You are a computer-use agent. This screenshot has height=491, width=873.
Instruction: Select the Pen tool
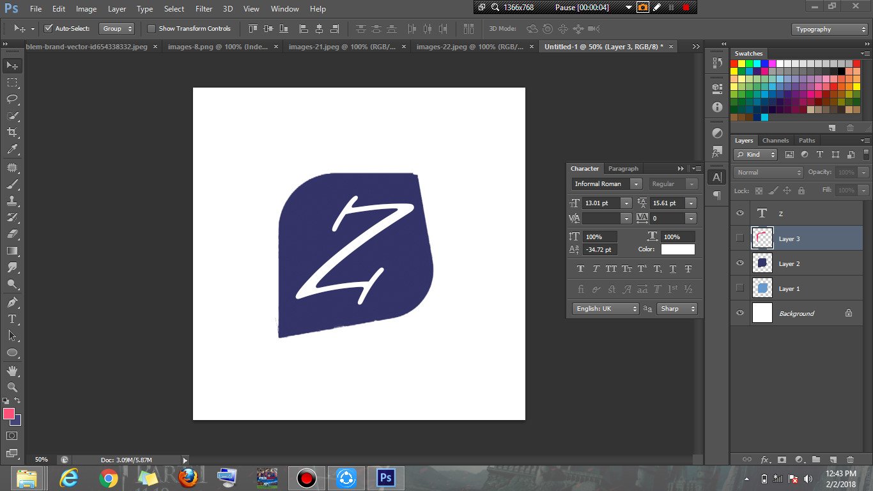[x=12, y=302]
